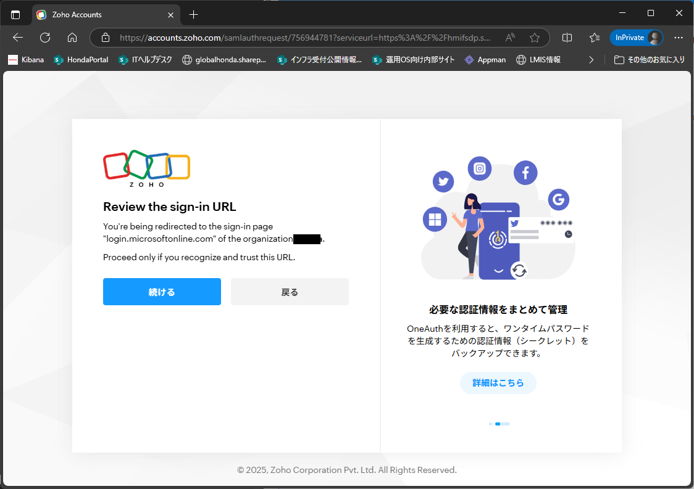Click the 戻る button
694x489 pixels.
coord(290,292)
